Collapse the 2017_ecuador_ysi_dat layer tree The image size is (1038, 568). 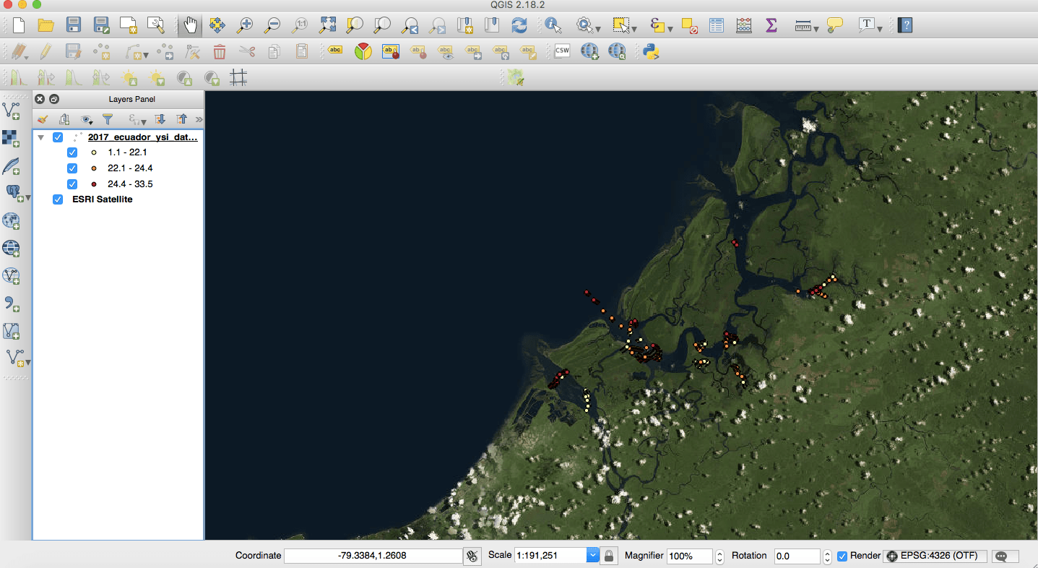(40, 137)
